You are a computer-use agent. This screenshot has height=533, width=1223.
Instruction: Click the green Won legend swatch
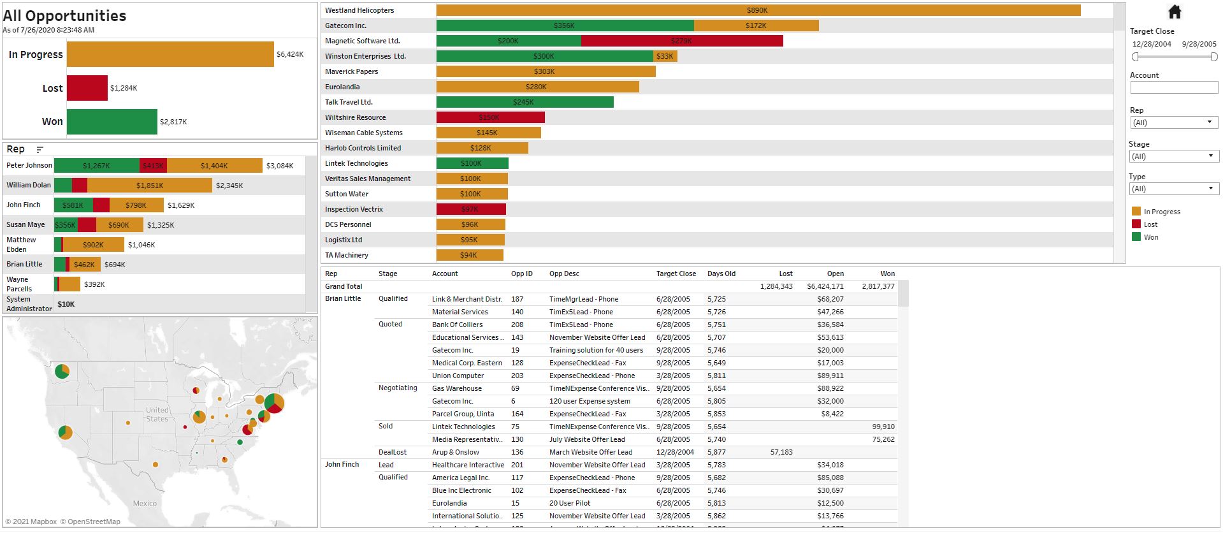click(x=1136, y=237)
